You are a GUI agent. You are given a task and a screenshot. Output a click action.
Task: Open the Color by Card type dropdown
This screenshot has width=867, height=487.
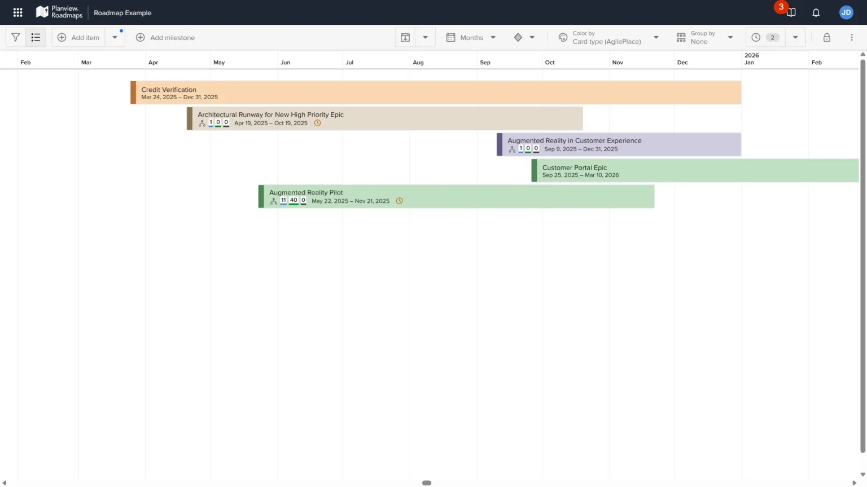[x=608, y=37]
